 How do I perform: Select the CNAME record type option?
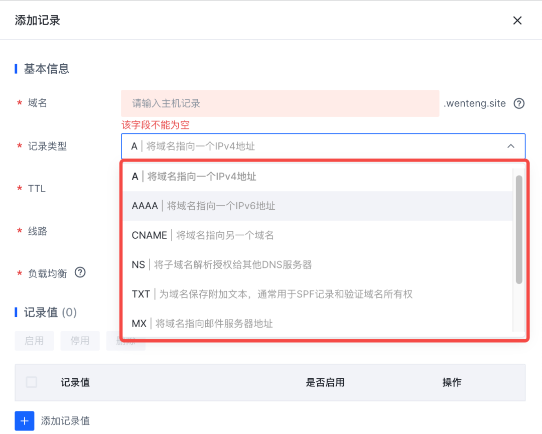[202, 235]
